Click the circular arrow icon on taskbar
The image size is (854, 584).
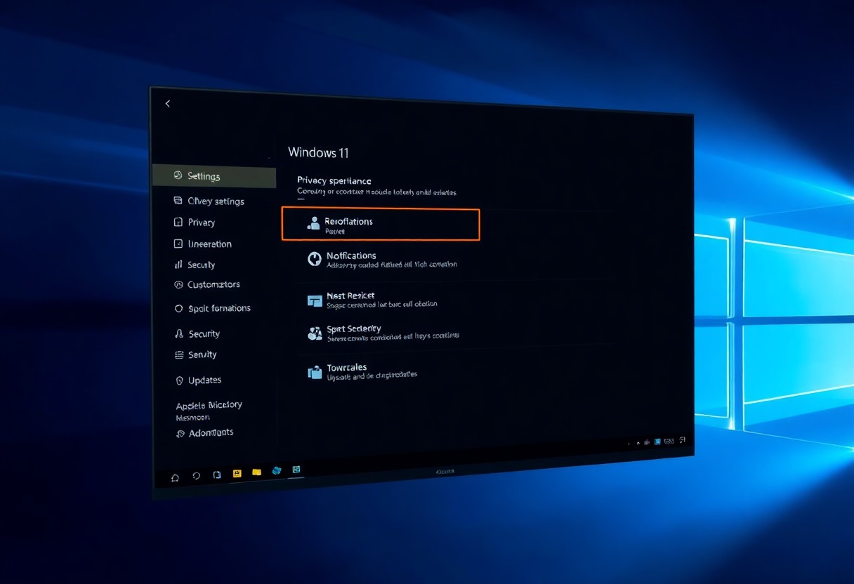[197, 476]
